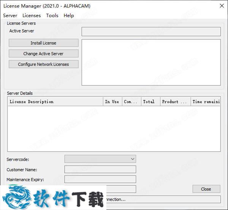Viewport: 228px width, 210px height.
Task: Sort by In Use column
Action: (112, 102)
